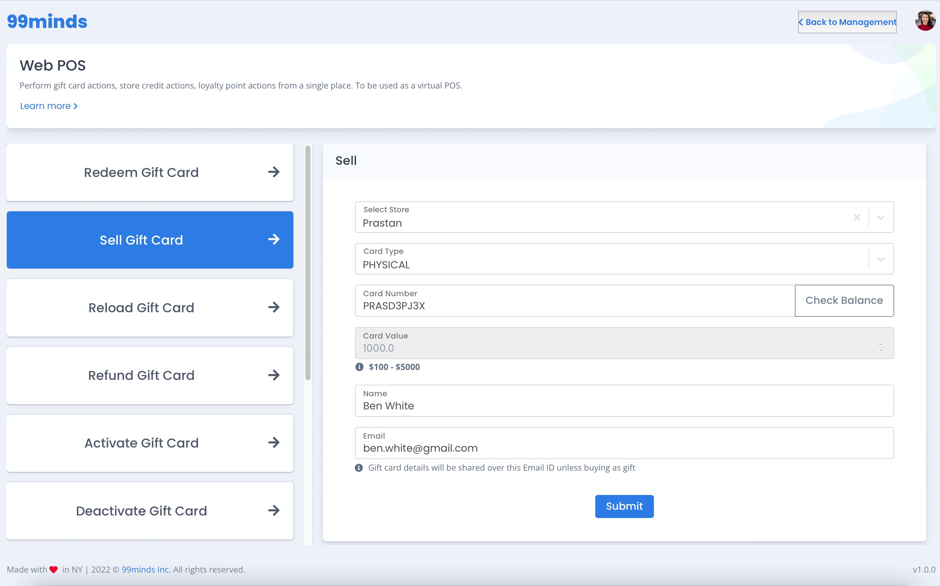Expand the Card Type dropdown arrow
Image resolution: width=940 pixels, height=586 pixels.
[x=881, y=259]
